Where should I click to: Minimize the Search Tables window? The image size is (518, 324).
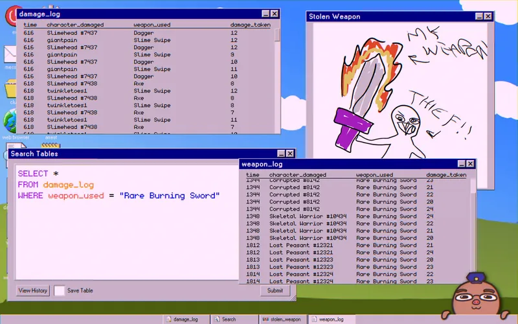coord(281,154)
